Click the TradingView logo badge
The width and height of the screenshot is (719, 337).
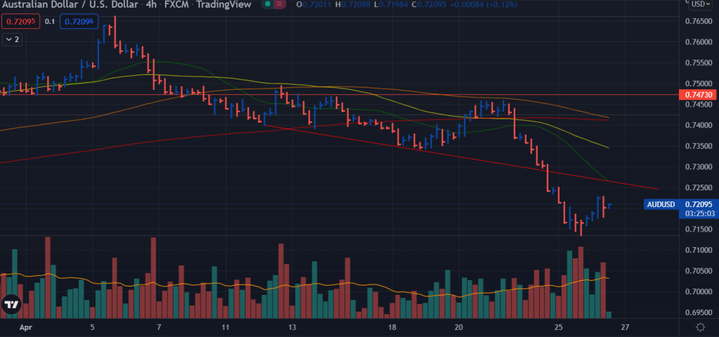(11, 304)
